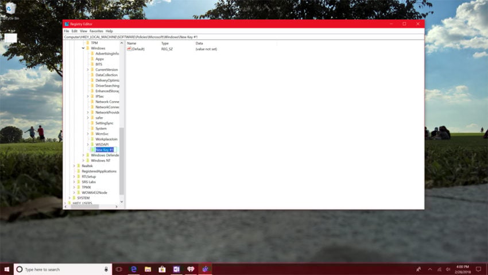
Task: Select the System key under Windows
Action: (x=101, y=129)
